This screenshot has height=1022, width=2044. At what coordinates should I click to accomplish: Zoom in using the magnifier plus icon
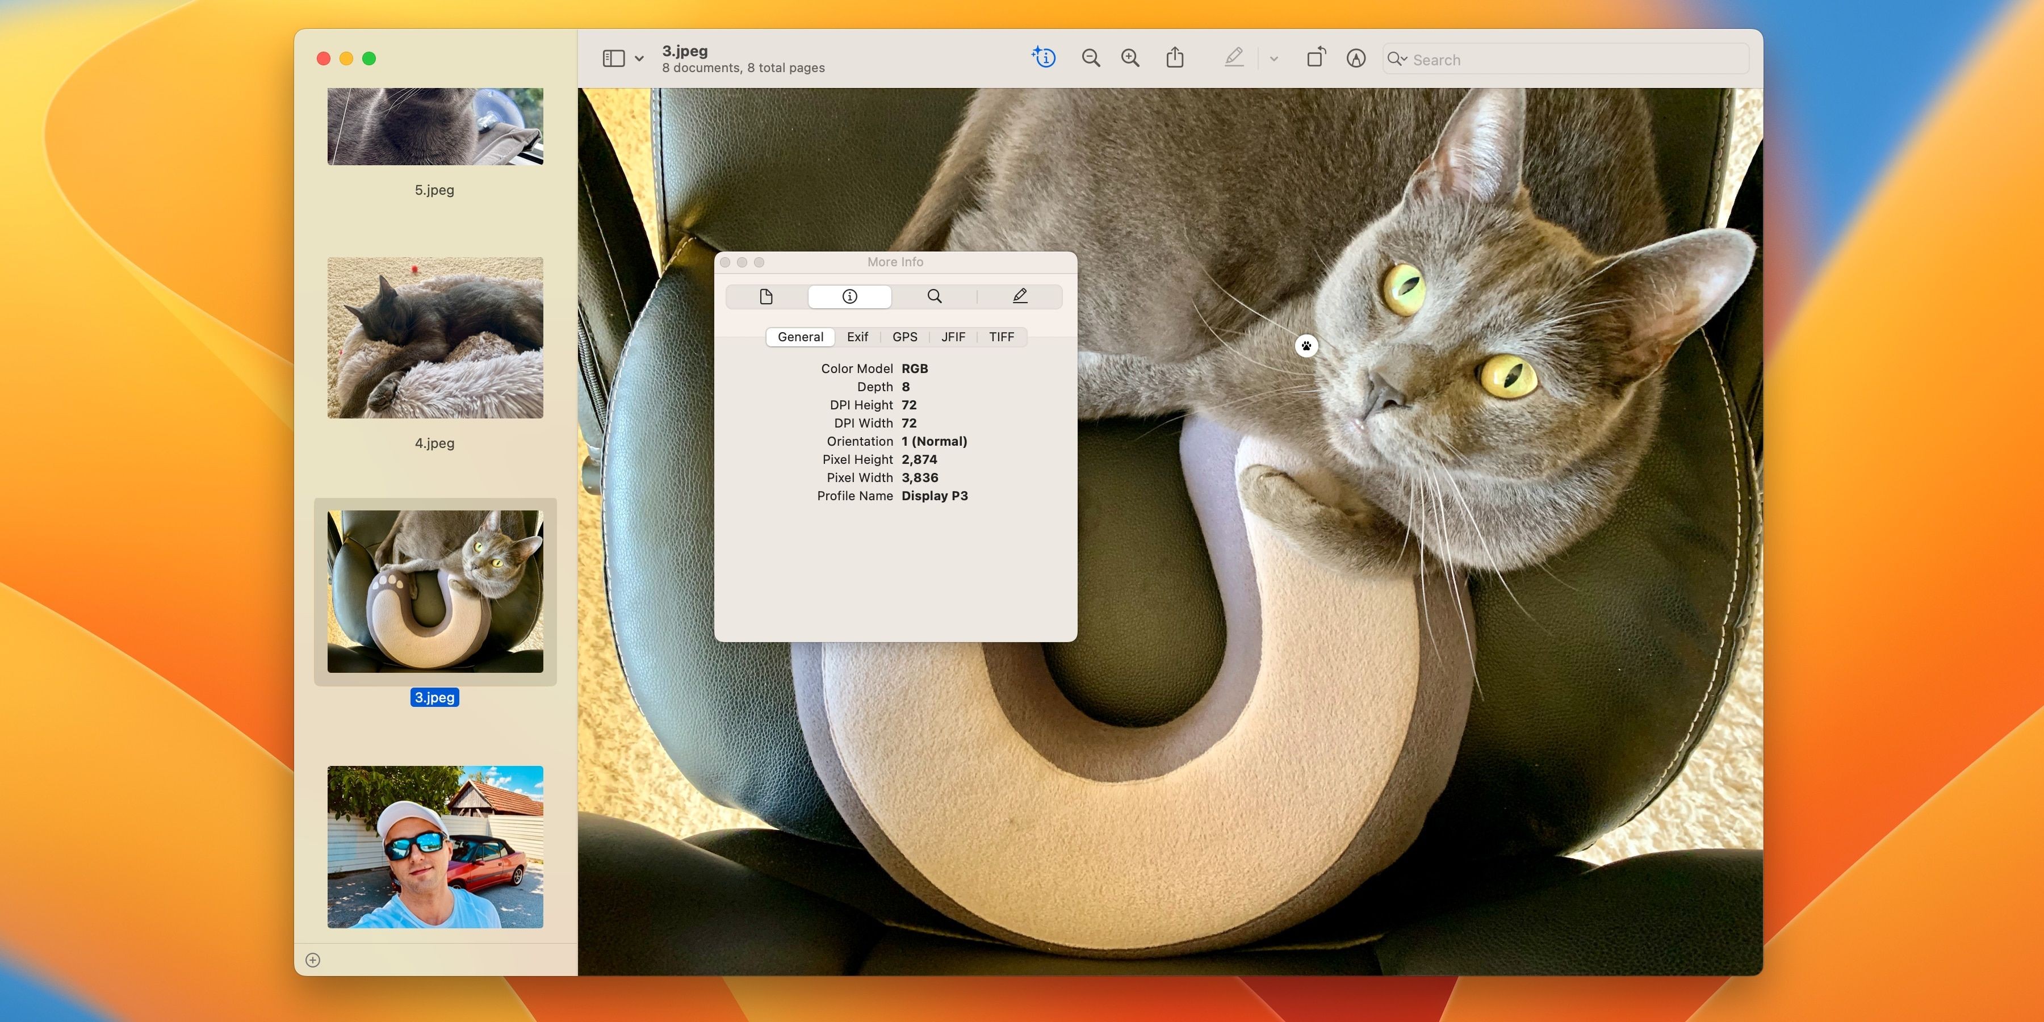coord(1130,58)
